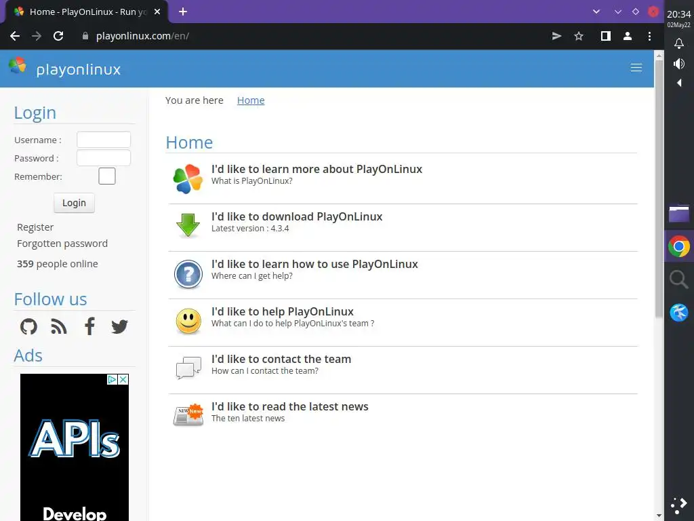Open the Register link
The height and width of the screenshot is (521, 694).
tap(35, 227)
